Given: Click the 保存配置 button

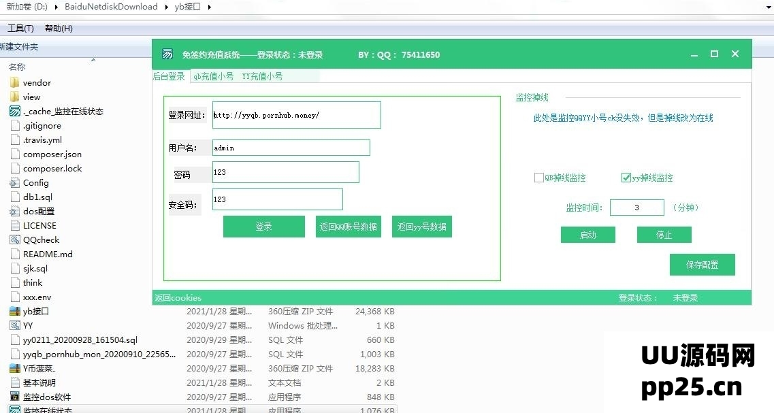Looking at the screenshot, I should [x=702, y=265].
